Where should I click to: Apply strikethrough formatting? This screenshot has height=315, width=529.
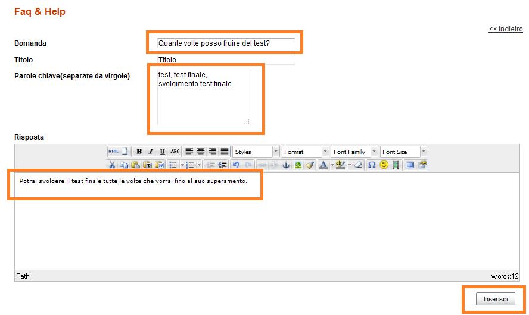click(175, 152)
